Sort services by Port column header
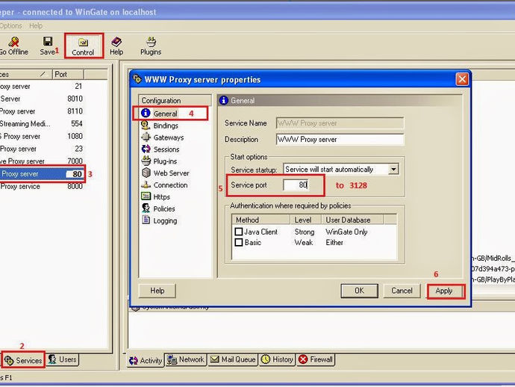The image size is (515, 387). click(69, 74)
